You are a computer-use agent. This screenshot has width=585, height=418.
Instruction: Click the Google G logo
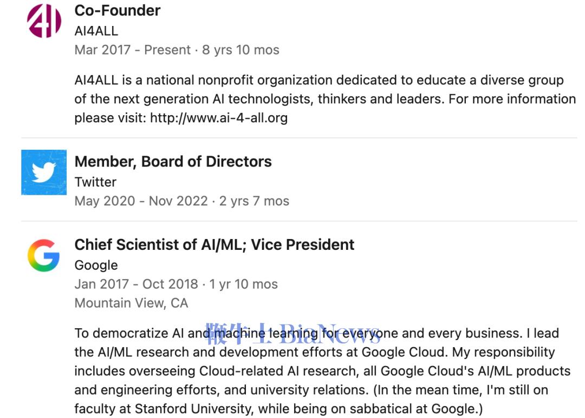pos(43,256)
